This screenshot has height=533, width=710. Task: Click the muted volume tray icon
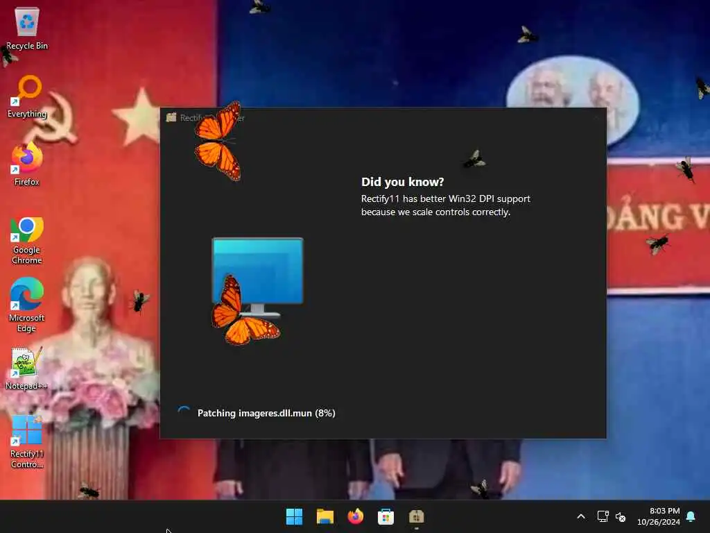[x=621, y=516]
